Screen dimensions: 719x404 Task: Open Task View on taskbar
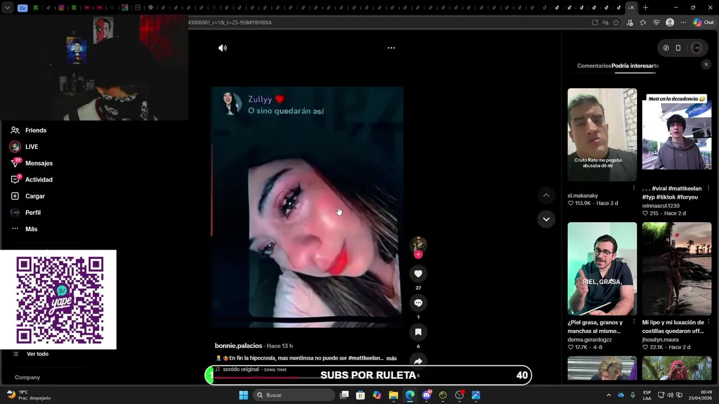(344, 395)
